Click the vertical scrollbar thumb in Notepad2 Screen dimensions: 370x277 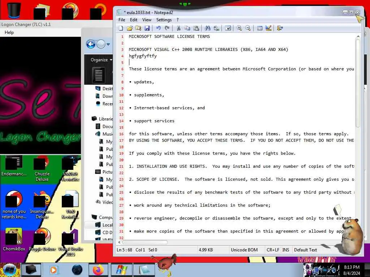pos(358,84)
